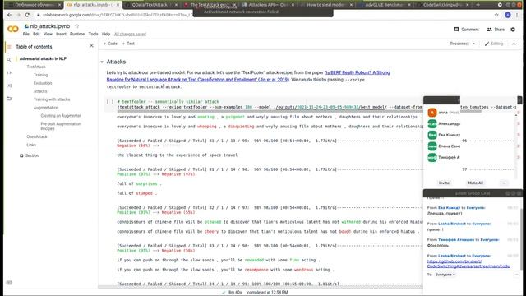The image size is (526, 296).
Task: Switch to the Attackers API browser tab
Action: [x=269, y=5]
